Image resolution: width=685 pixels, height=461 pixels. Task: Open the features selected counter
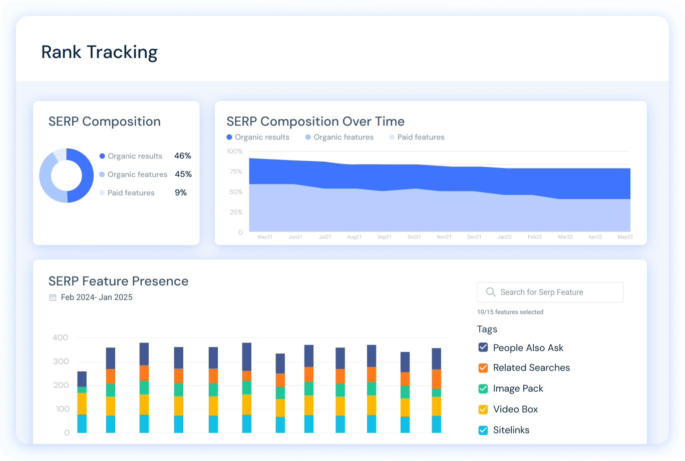[510, 311]
